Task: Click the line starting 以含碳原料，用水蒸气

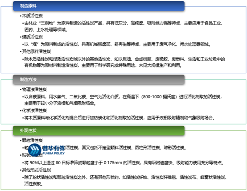Action: tap(123, 97)
